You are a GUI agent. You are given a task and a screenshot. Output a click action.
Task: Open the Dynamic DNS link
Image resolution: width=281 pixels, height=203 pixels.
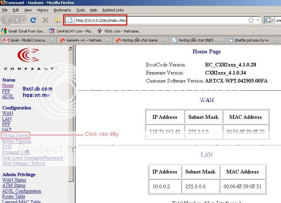point(16,152)
